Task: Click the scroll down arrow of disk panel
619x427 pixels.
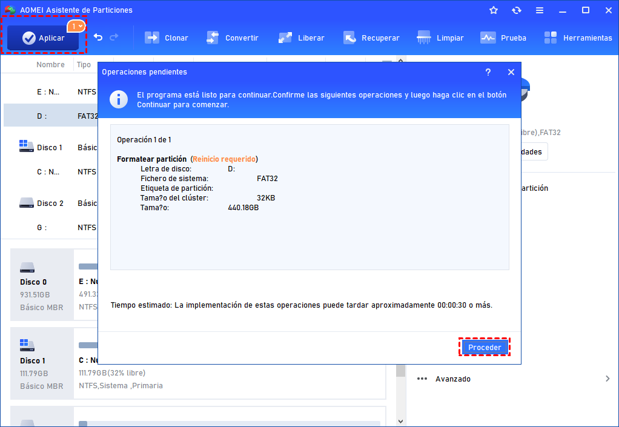Action: pyautogui.click(x=400, y=420)
